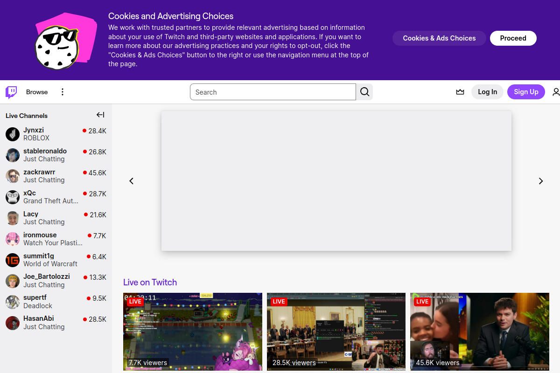This screenshot has height=373, width=560.
Task: Select HasanAbi channel name
Action: click(39, 318)
